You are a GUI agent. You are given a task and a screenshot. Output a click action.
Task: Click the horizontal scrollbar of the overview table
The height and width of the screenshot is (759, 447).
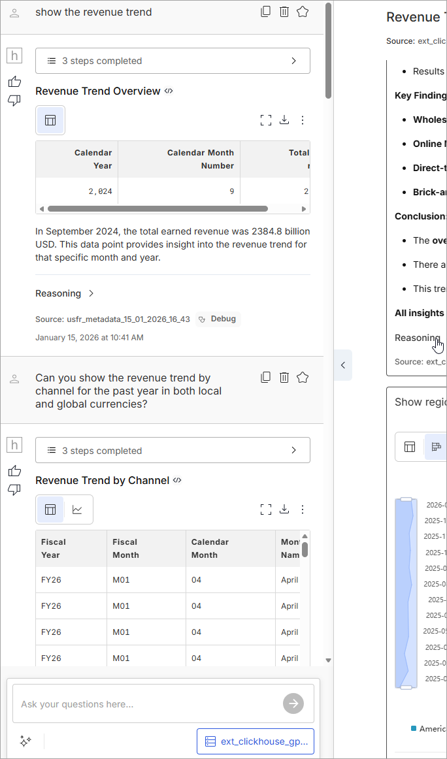click(x=157, y=209)
